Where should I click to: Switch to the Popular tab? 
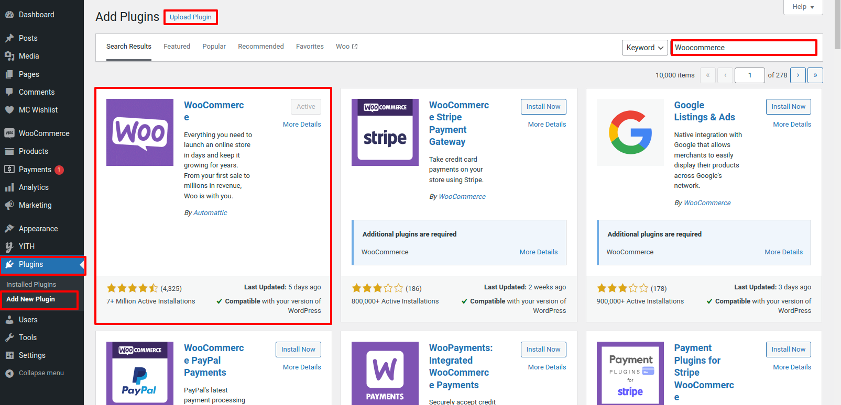[214, 47]
